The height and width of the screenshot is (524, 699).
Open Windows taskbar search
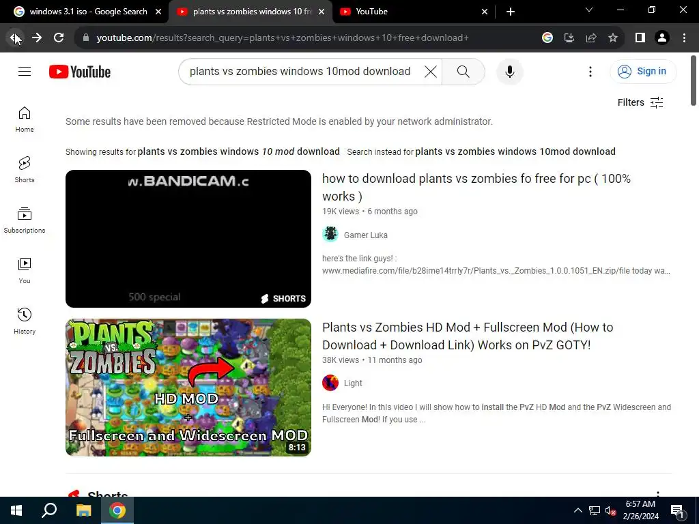(x=49, y=510)
